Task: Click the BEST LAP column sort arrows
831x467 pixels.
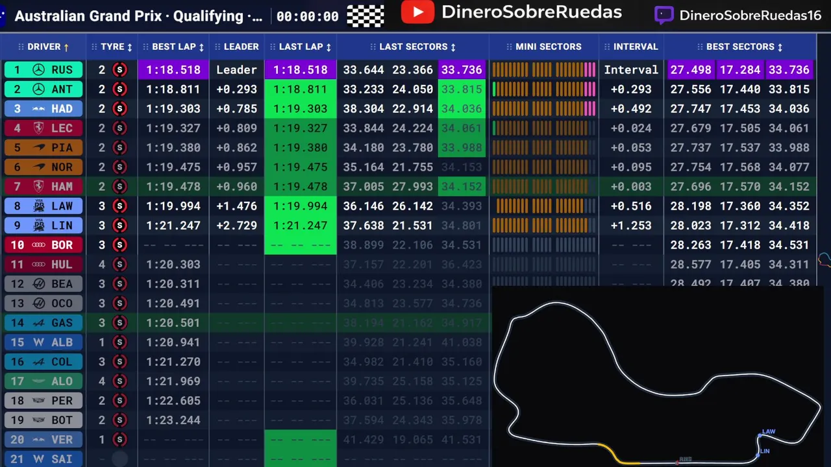Action: point(201,47)
